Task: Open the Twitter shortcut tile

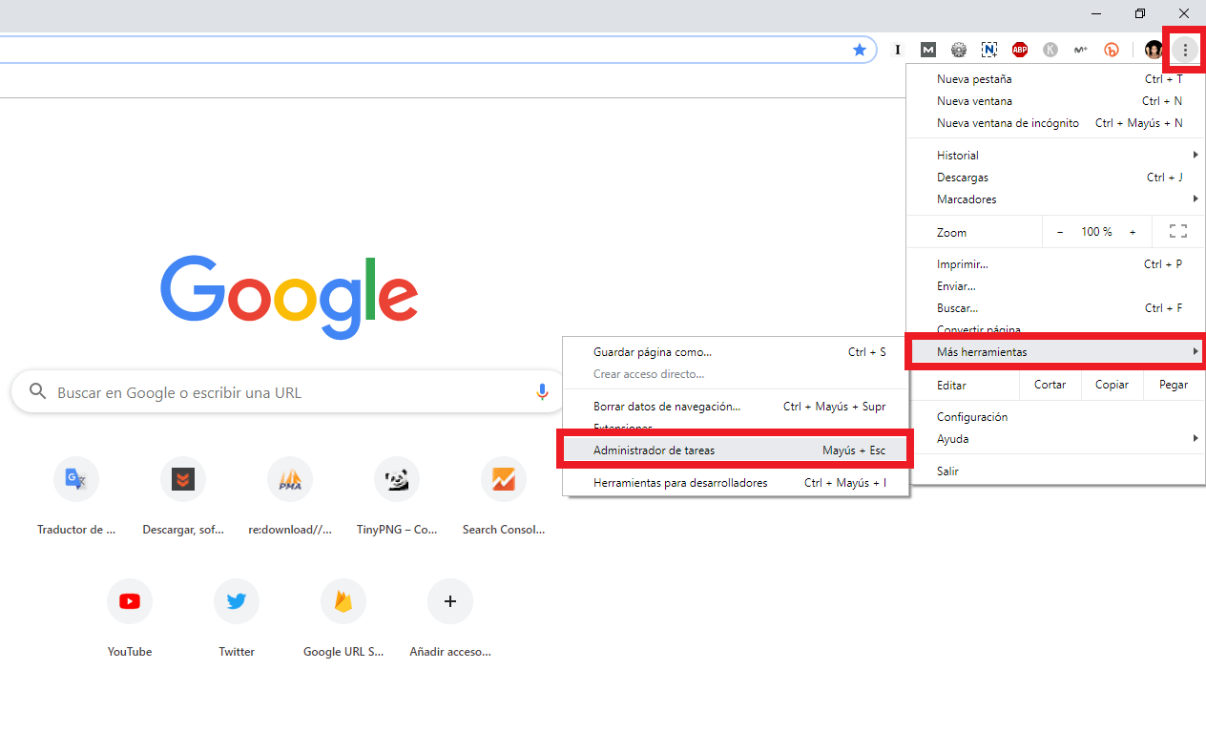Action: click(237, 618)
